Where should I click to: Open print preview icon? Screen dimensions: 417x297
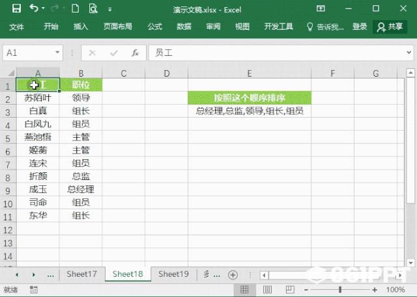click(x=93, y=8)
